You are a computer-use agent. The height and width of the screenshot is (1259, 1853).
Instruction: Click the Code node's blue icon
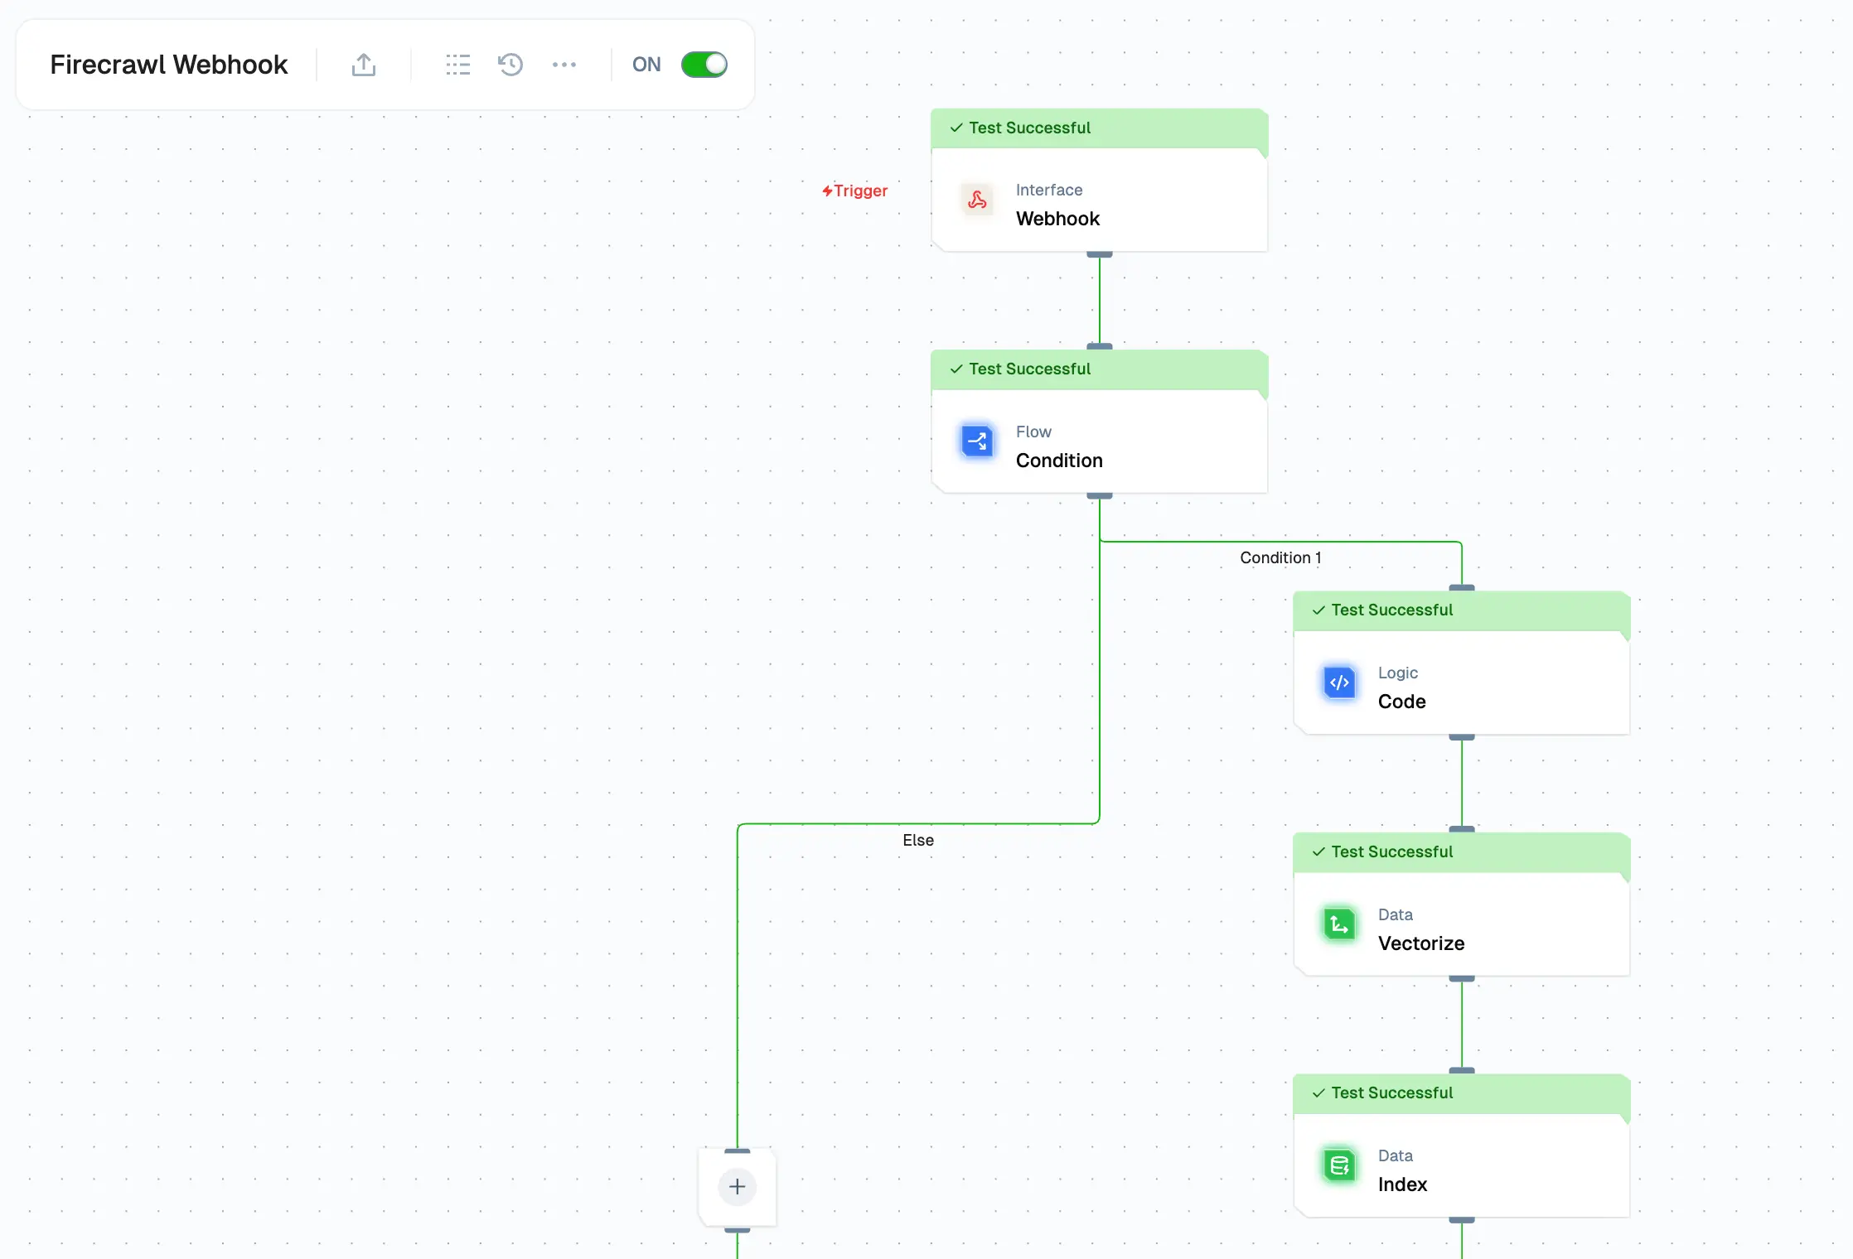pyautogui.click(x=1339, y=683)
